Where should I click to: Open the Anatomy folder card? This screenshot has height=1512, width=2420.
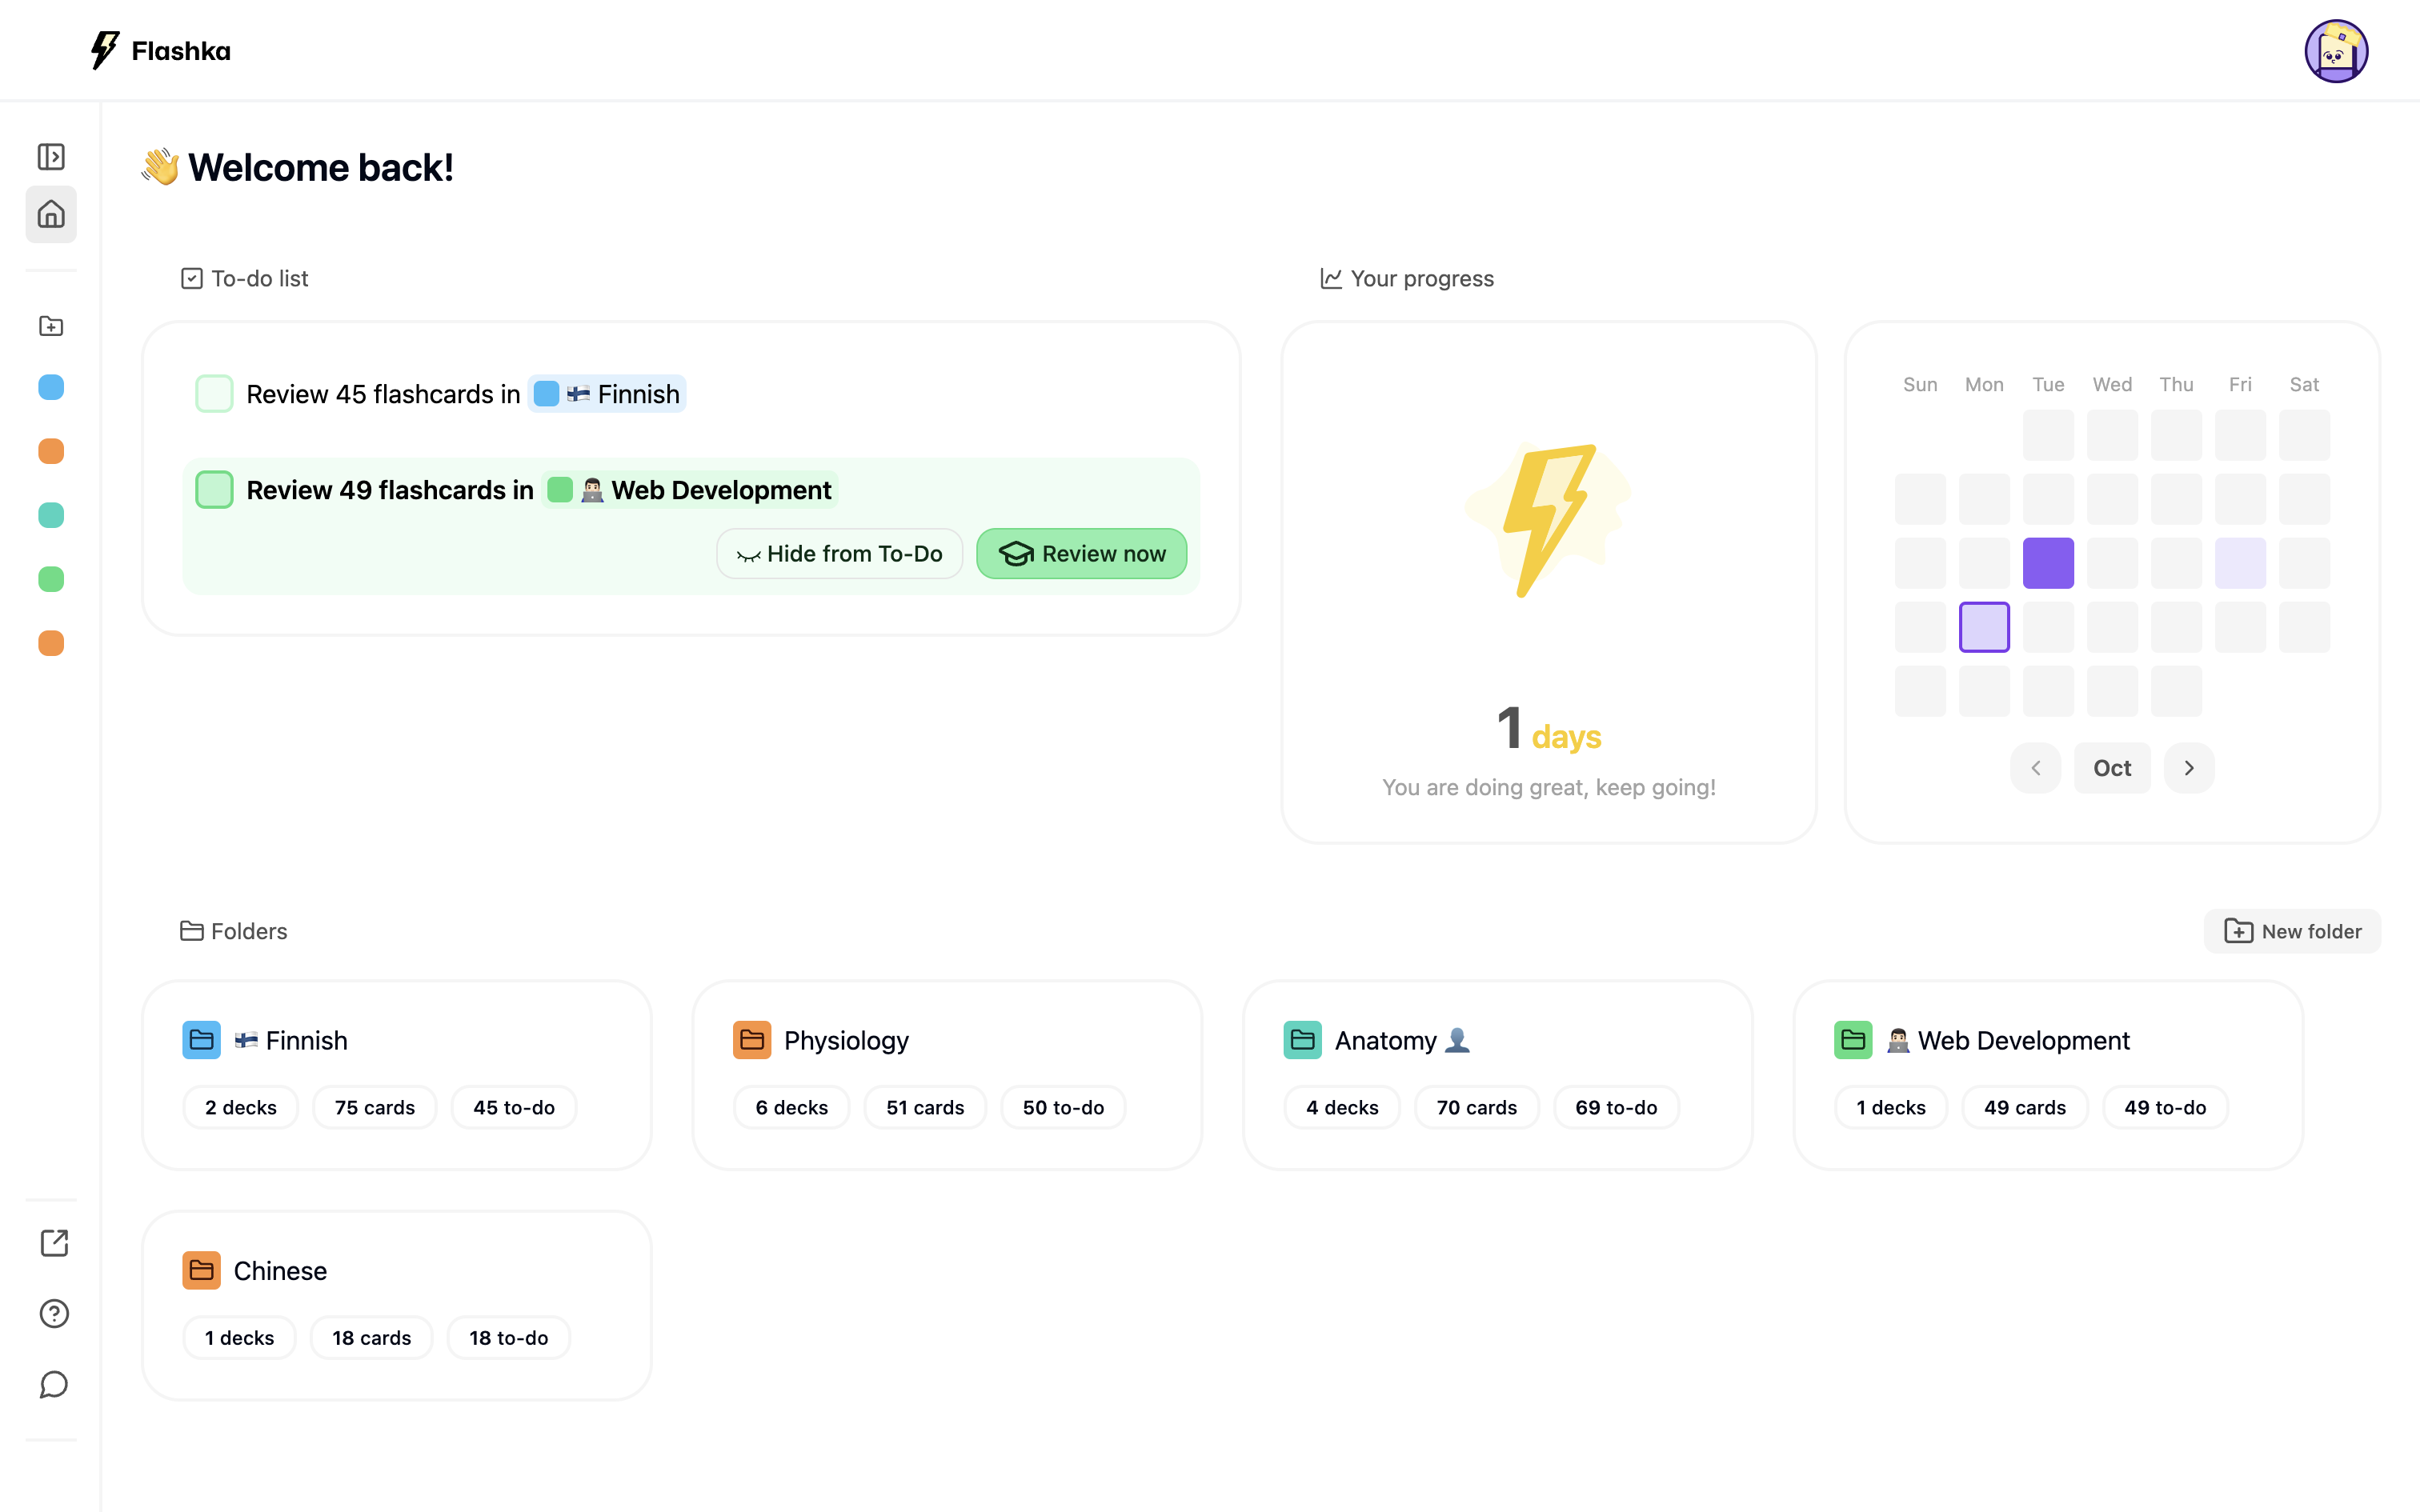tap(1497, 1074)
